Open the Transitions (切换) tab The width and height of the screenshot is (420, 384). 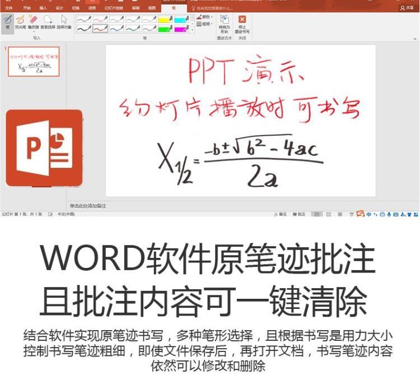(76, 8)
